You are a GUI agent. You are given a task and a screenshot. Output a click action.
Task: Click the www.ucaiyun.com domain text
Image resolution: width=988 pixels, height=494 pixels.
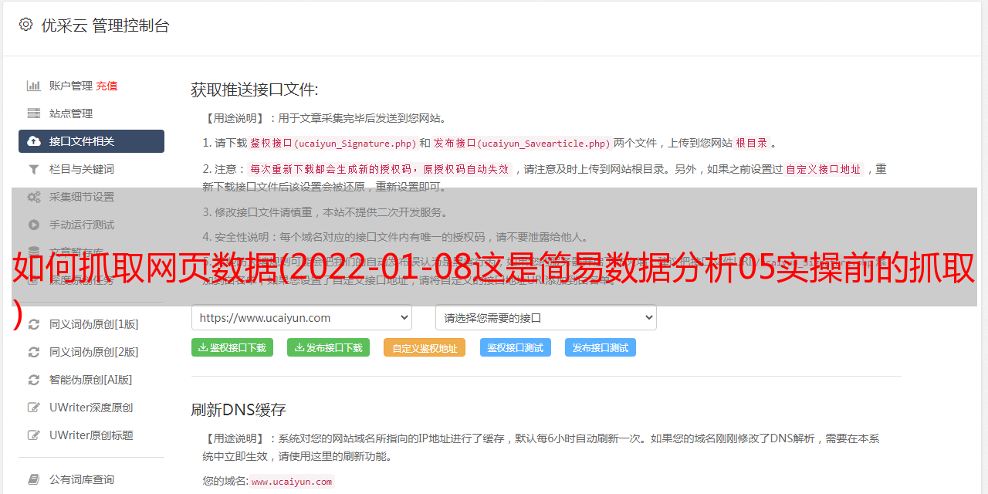292,481
